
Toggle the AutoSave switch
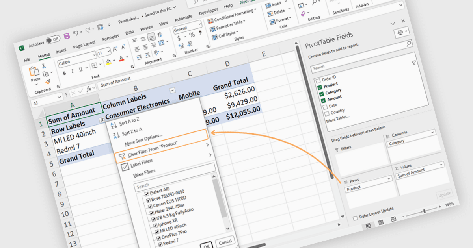(52, 39)
